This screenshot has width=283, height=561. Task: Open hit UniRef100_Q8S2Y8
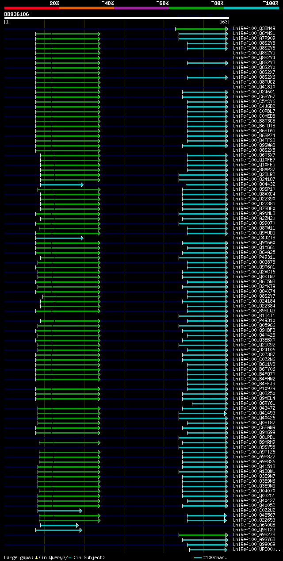(255, 43)
